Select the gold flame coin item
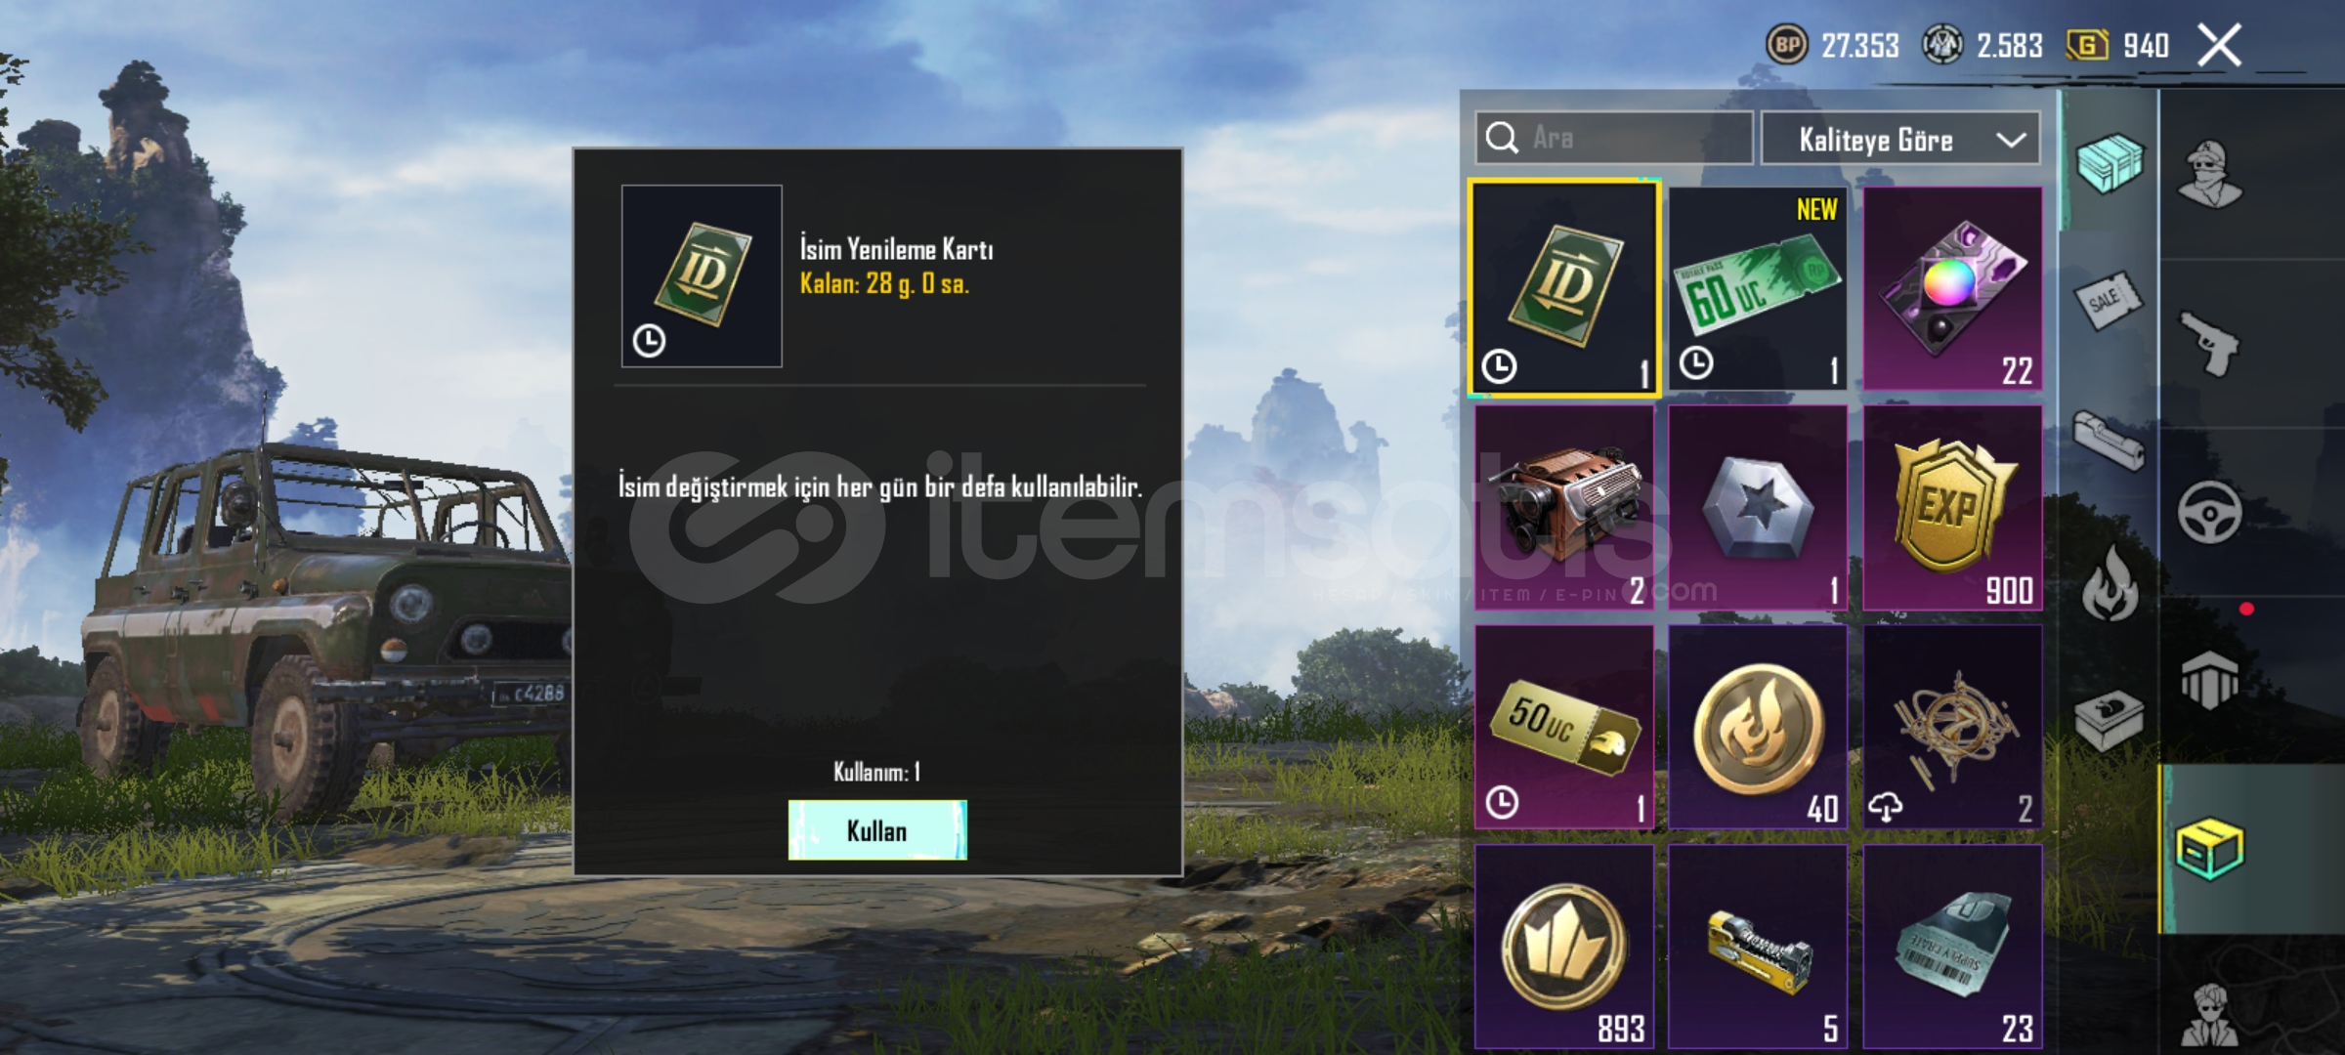Image resolution: width=2345 pixels, height=1055 pixels. (1758, 728)
